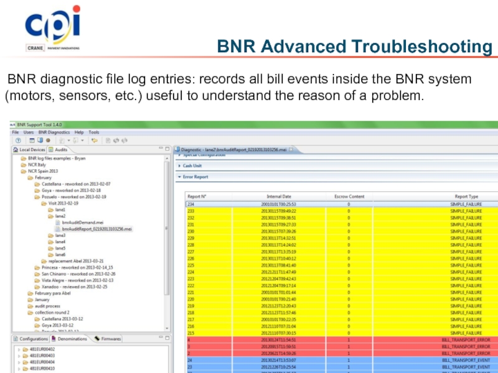Select the lane3 folder
Screen dimensions: 498x373
point(57,236)
